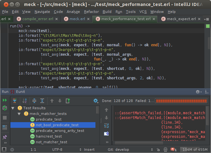This screenshot has width=211, height=153.
Task: Show more console actions chevrons
Action: [107, 142]
